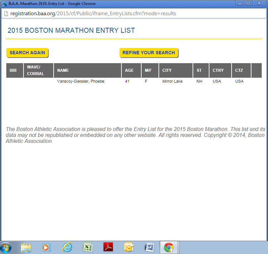Click USA in the CTRY column

click(217, 81)
